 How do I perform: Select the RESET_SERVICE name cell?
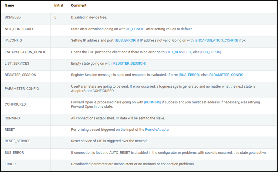pos(17,141)
